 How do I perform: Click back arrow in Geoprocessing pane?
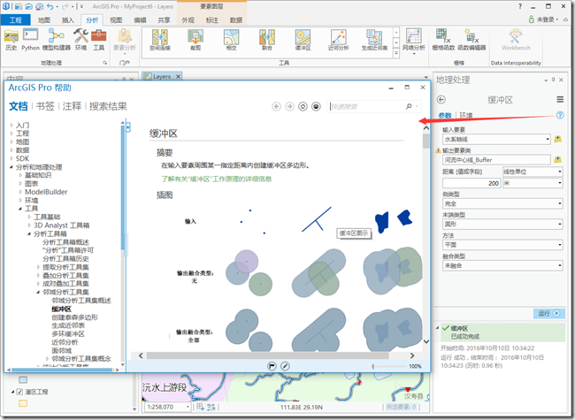[441, 100]
